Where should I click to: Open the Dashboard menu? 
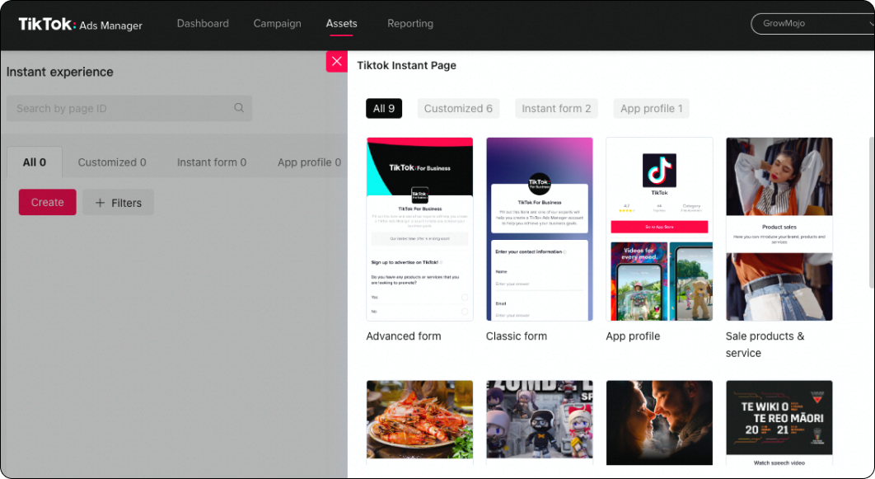tap(203, 23)
